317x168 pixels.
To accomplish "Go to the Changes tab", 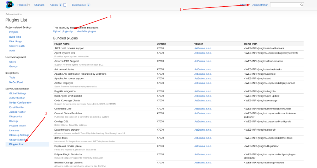I will [39, 5].
